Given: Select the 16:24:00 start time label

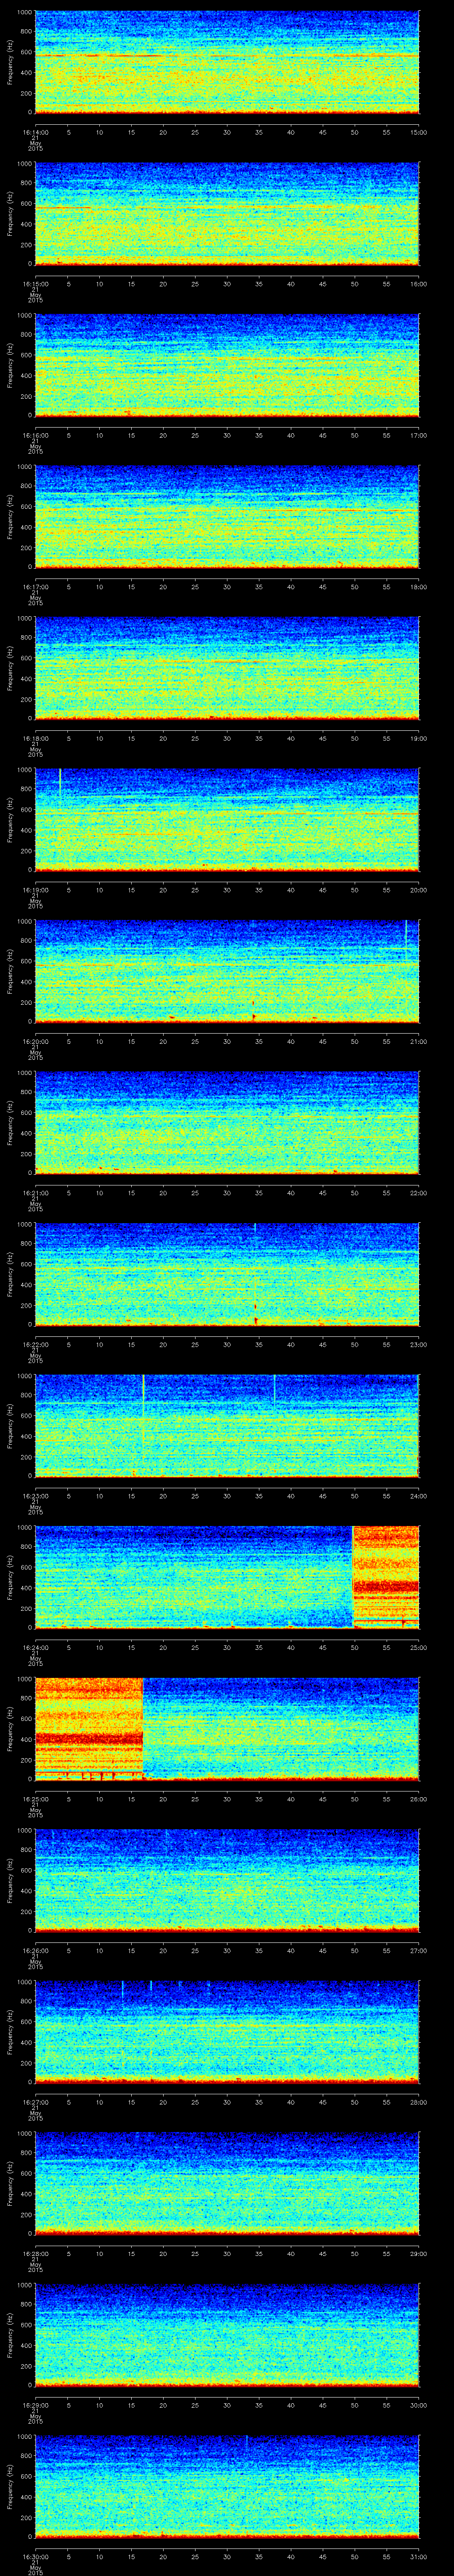Looking at the screenshot, I should [35, 1647].
